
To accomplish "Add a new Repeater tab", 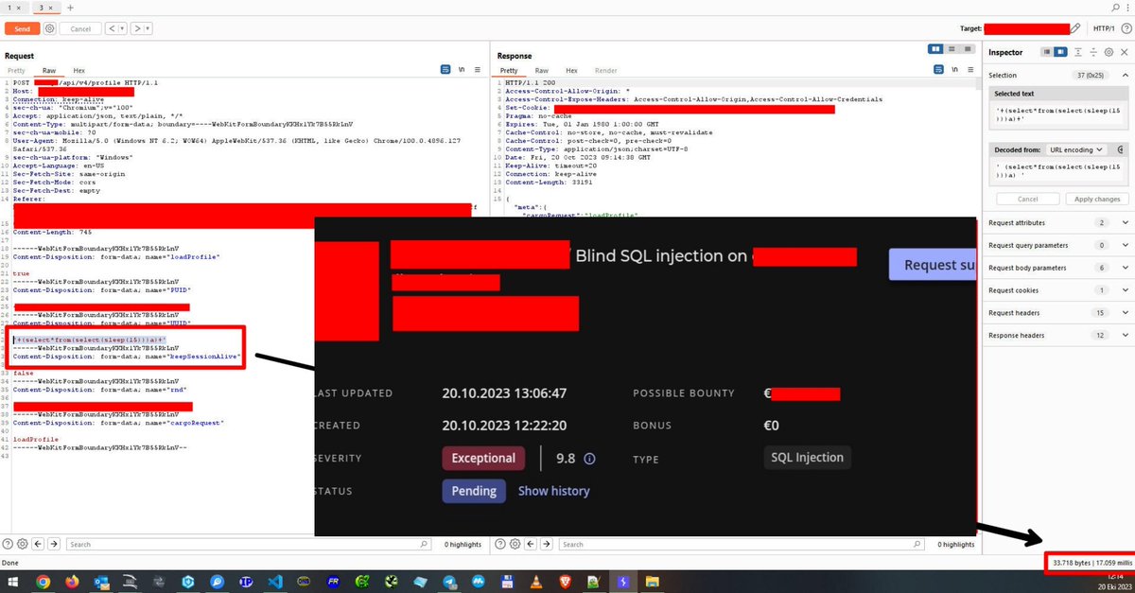I will (x=70, y=7).
